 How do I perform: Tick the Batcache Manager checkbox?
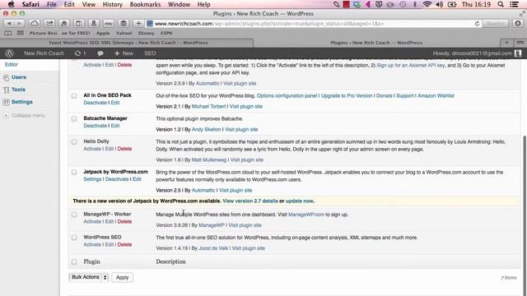click(74, 118)
